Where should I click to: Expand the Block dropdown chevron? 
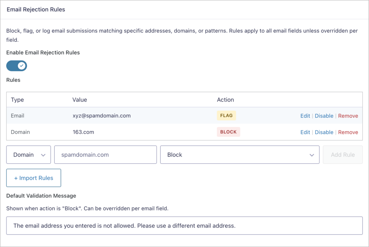pos(311,154)
